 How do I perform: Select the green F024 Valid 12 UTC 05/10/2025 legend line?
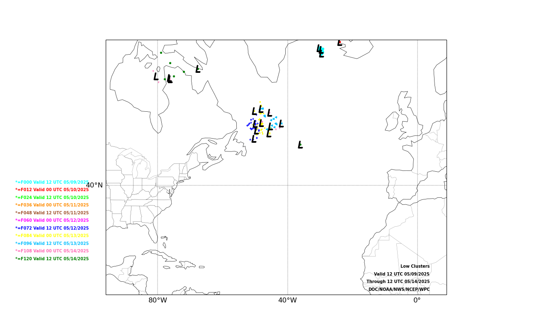pos(52,198)
